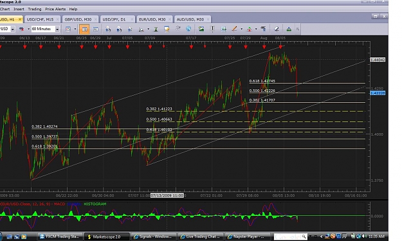This screenshot has width=402, height=241.
Task: Open the Price Alerts menu
Action: (55, 9)
